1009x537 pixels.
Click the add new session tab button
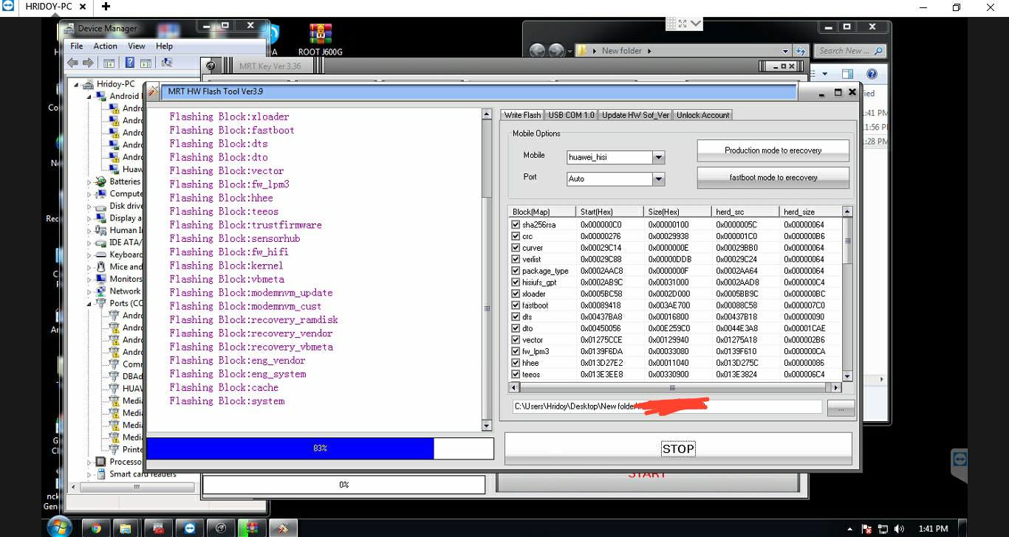click(106, 7)
